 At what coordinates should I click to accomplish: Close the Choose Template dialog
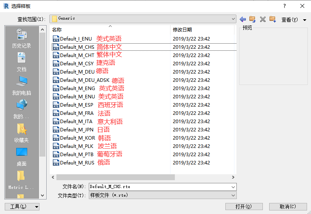coord(302,6)
